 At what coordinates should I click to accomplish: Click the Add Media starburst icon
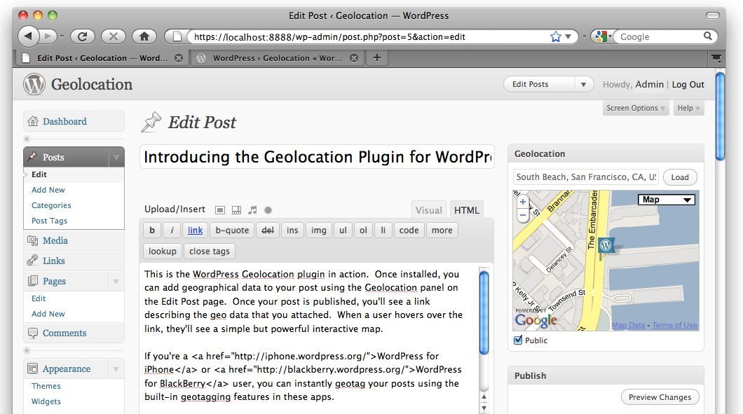268,210
